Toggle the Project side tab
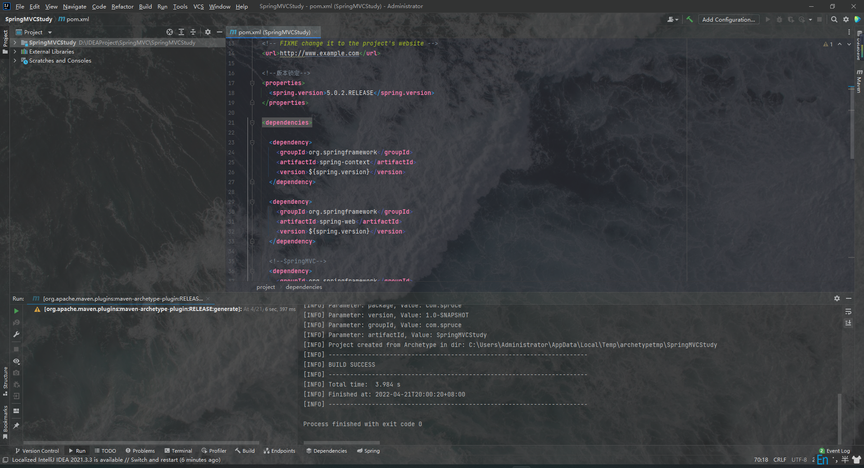 click(x=5, y=41)
